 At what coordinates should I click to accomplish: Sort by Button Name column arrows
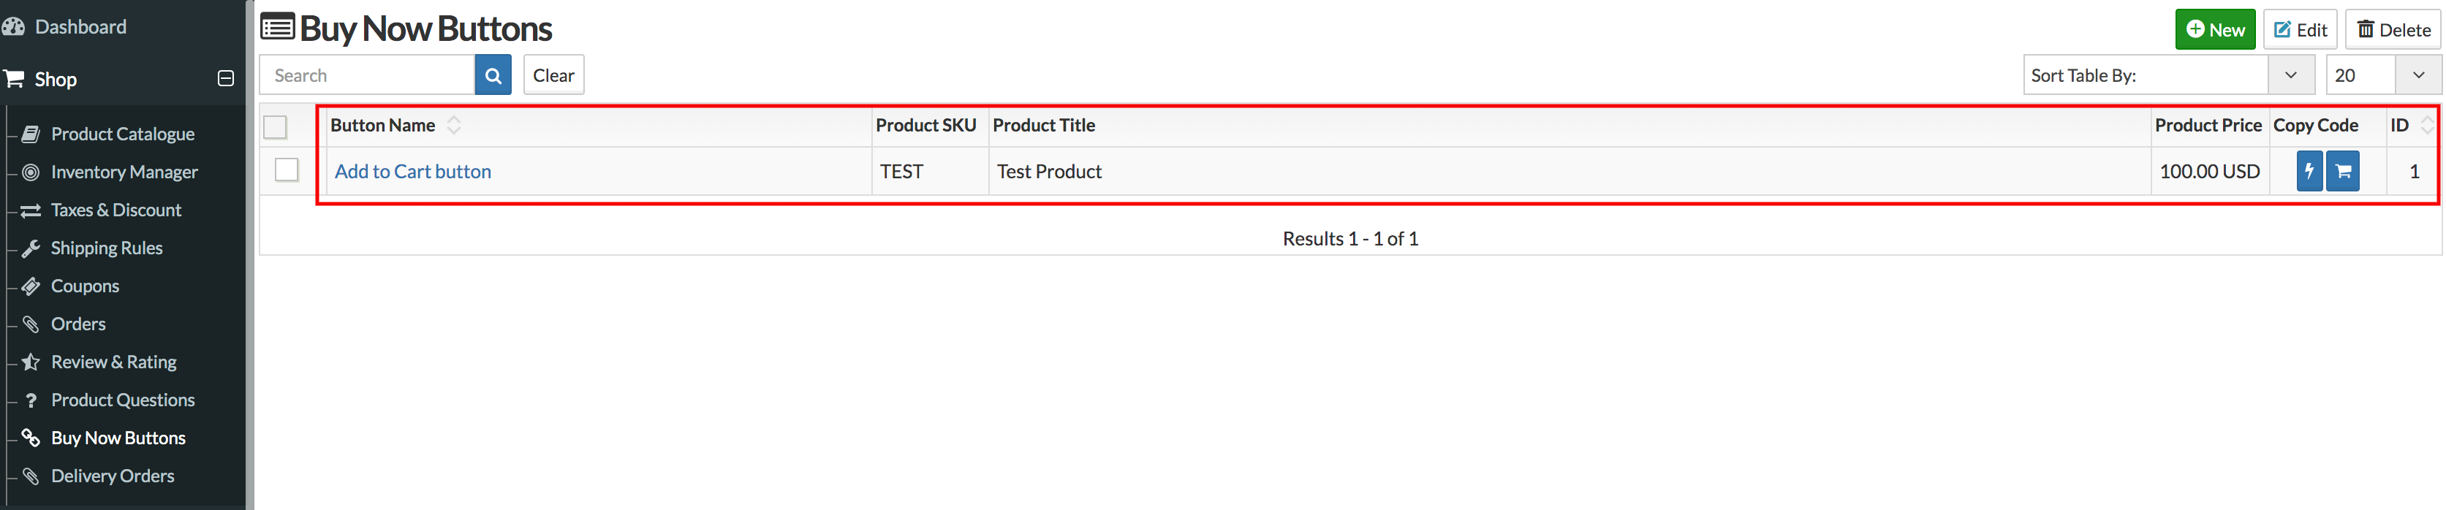[454, 126]
